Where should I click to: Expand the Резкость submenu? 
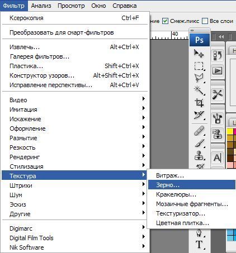(75, 147)
